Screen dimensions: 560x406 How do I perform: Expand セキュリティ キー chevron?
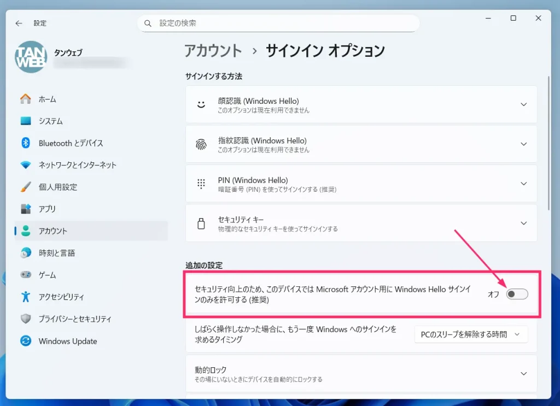click(523, 223)
